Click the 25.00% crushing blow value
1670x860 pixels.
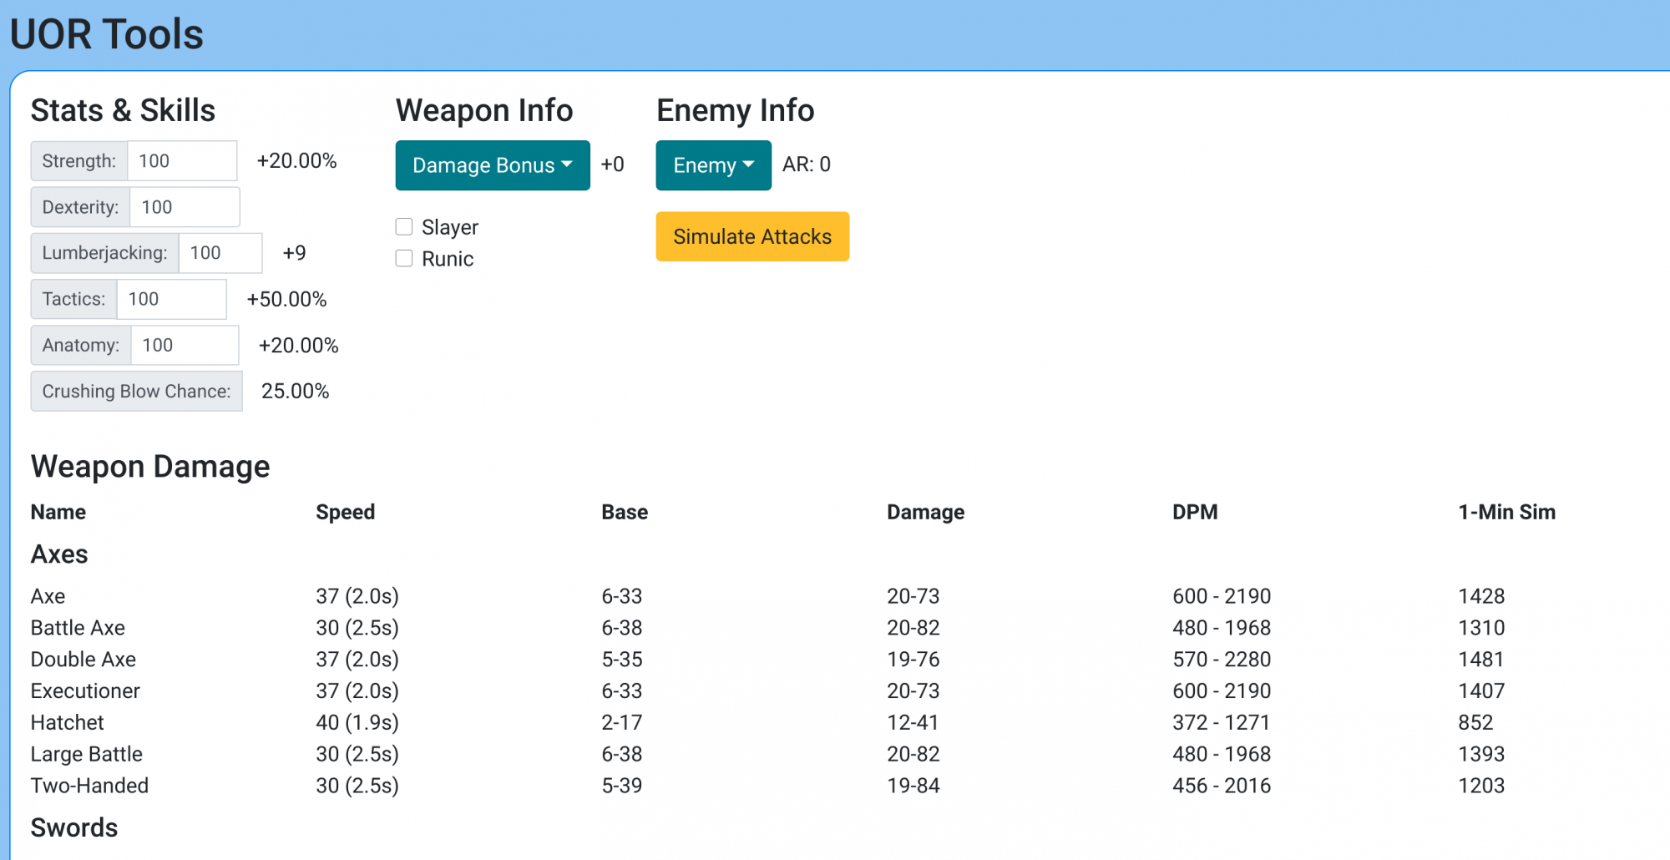click(x=295, y=392)
